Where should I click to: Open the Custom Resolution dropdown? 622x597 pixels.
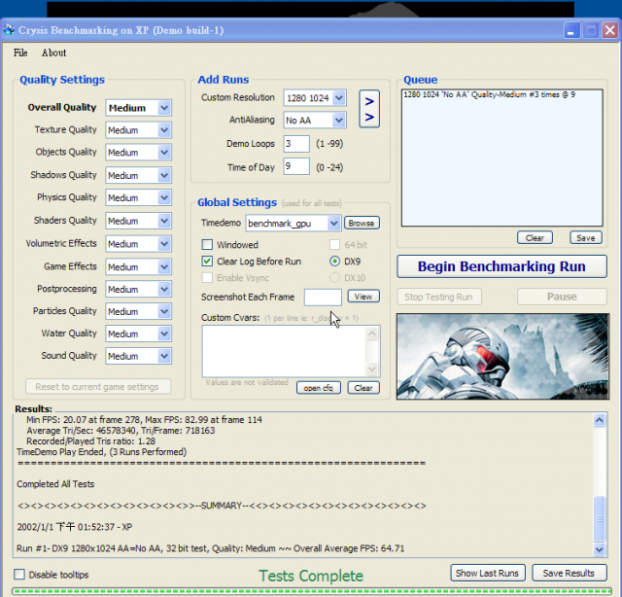339,97
